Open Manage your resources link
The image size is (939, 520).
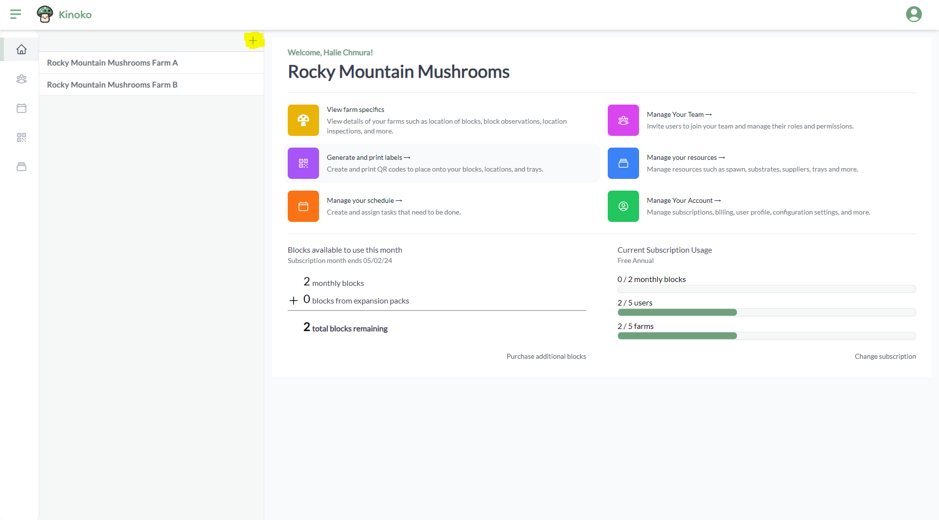click(685, 157)
